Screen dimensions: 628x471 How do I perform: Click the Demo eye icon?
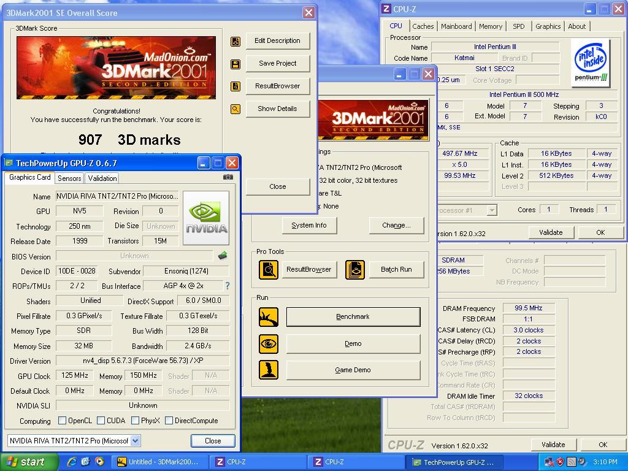pos(269,343)
